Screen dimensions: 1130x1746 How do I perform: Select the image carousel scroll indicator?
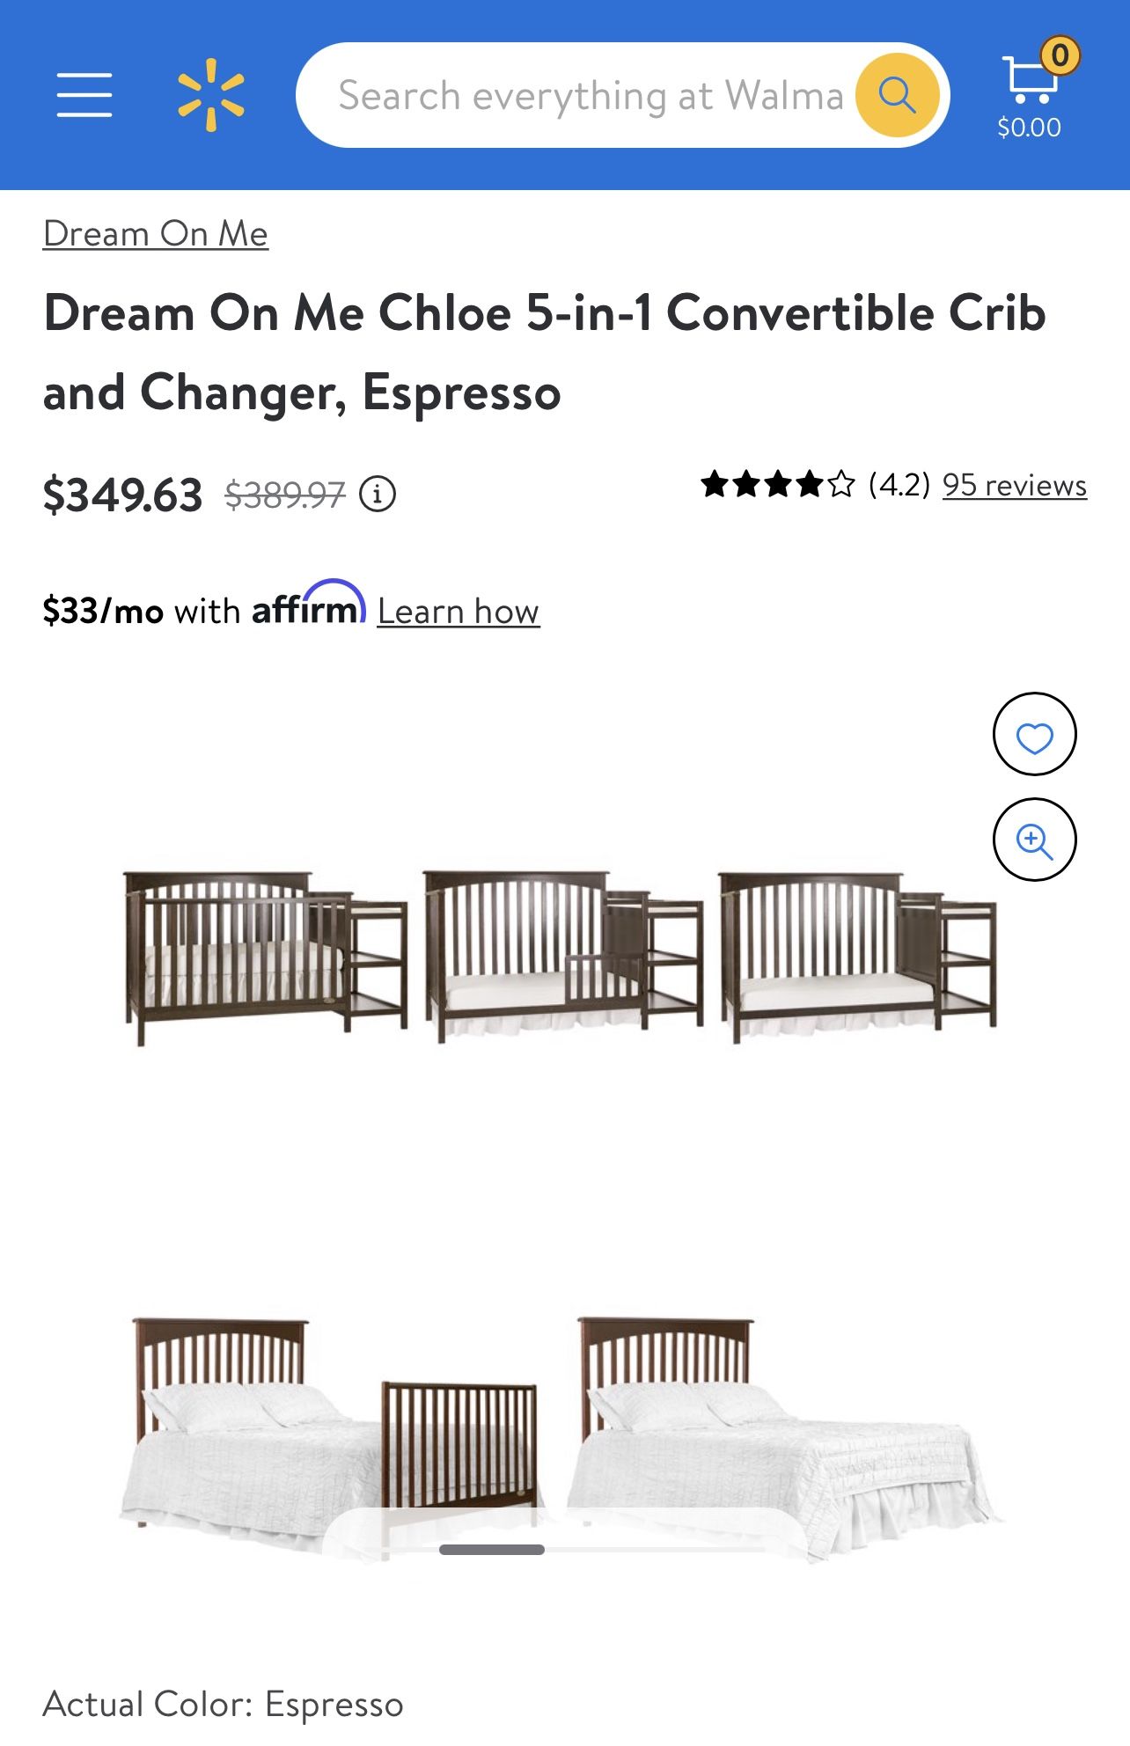[492, 1549]
